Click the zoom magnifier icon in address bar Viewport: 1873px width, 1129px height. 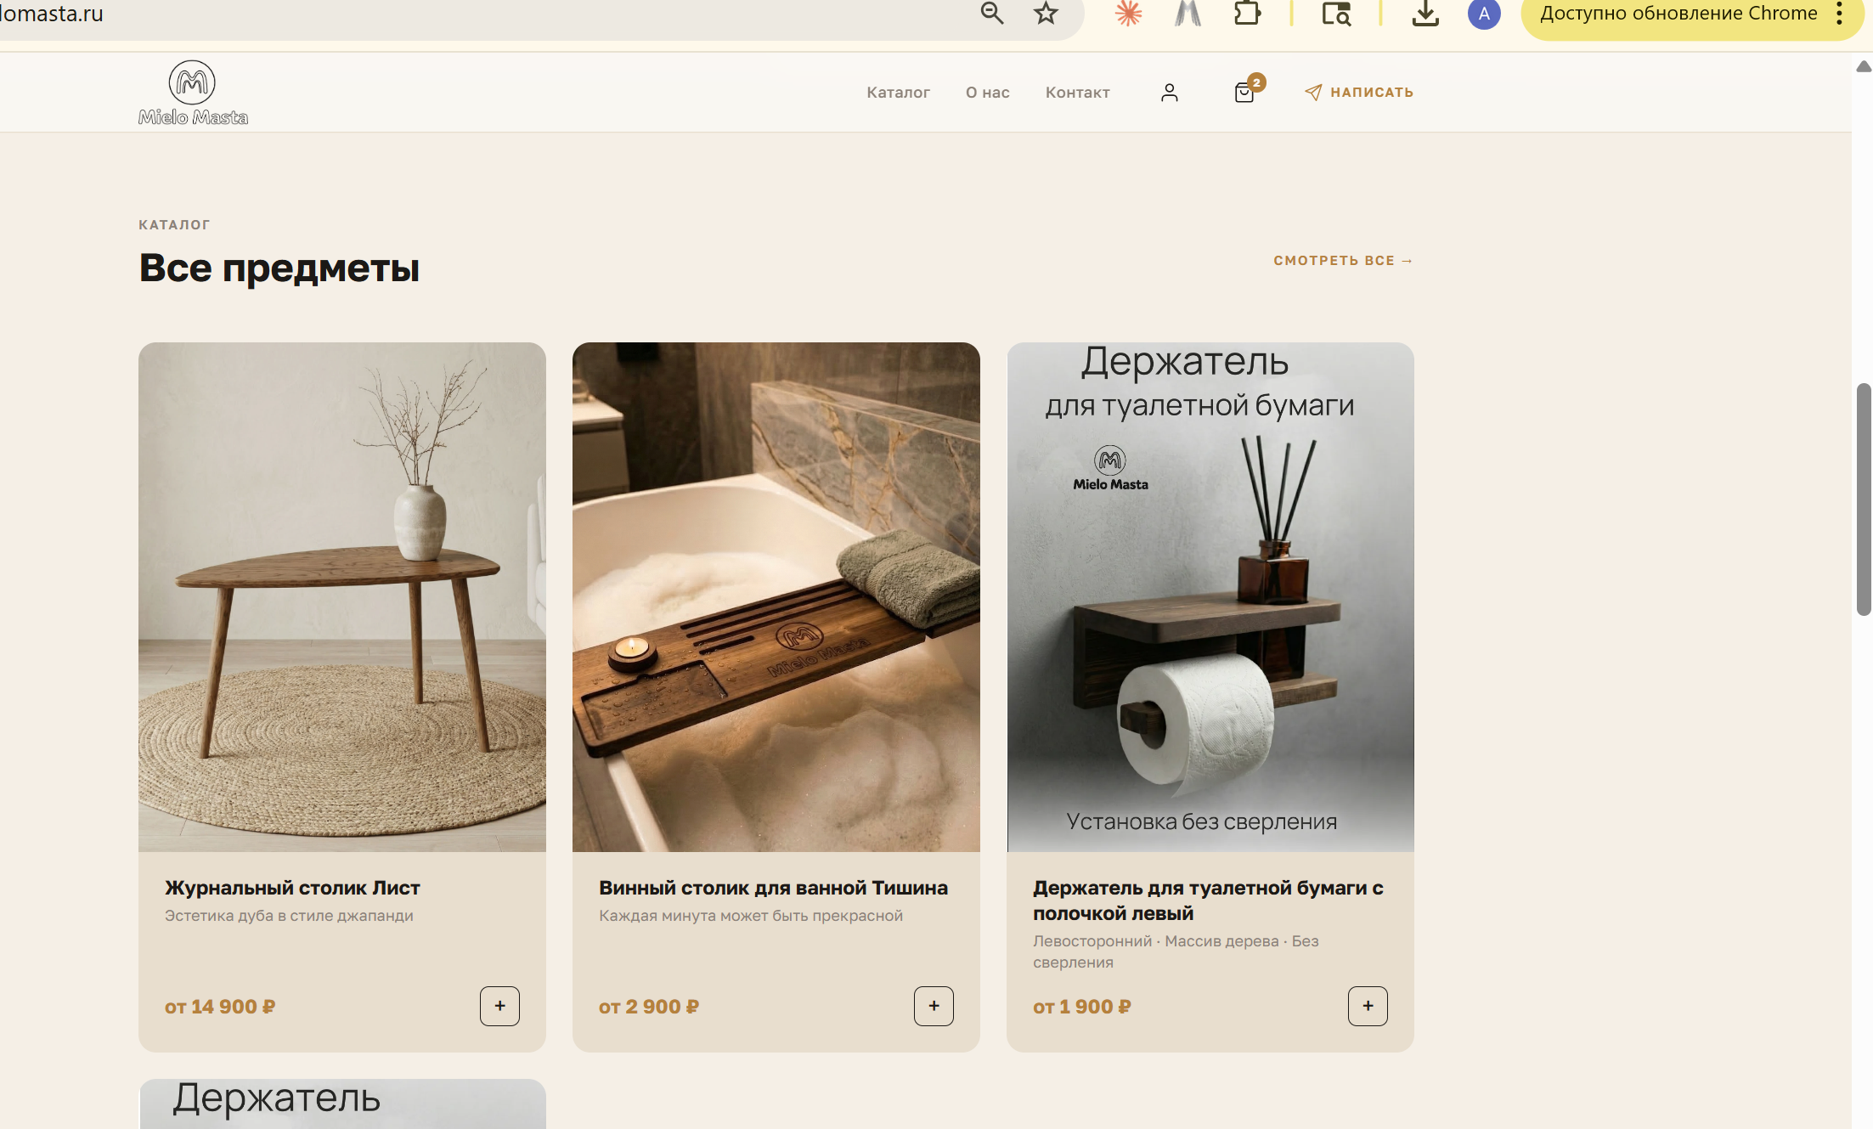(x=991, y=14)
